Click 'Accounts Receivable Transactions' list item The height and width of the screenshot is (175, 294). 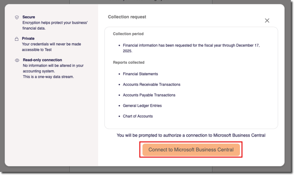coord(151,84)
